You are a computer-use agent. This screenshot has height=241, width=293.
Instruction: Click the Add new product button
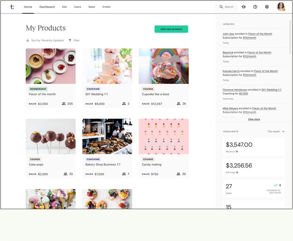click(171, 29)
